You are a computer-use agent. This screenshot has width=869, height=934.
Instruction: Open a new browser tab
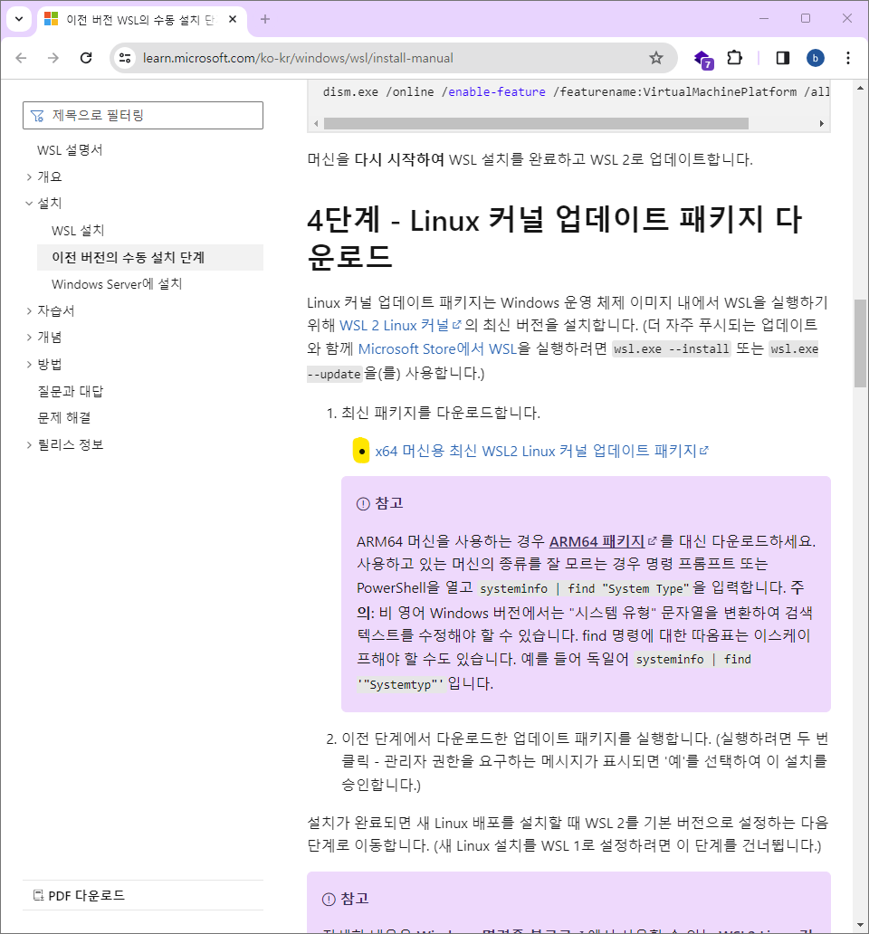(265, 19)
